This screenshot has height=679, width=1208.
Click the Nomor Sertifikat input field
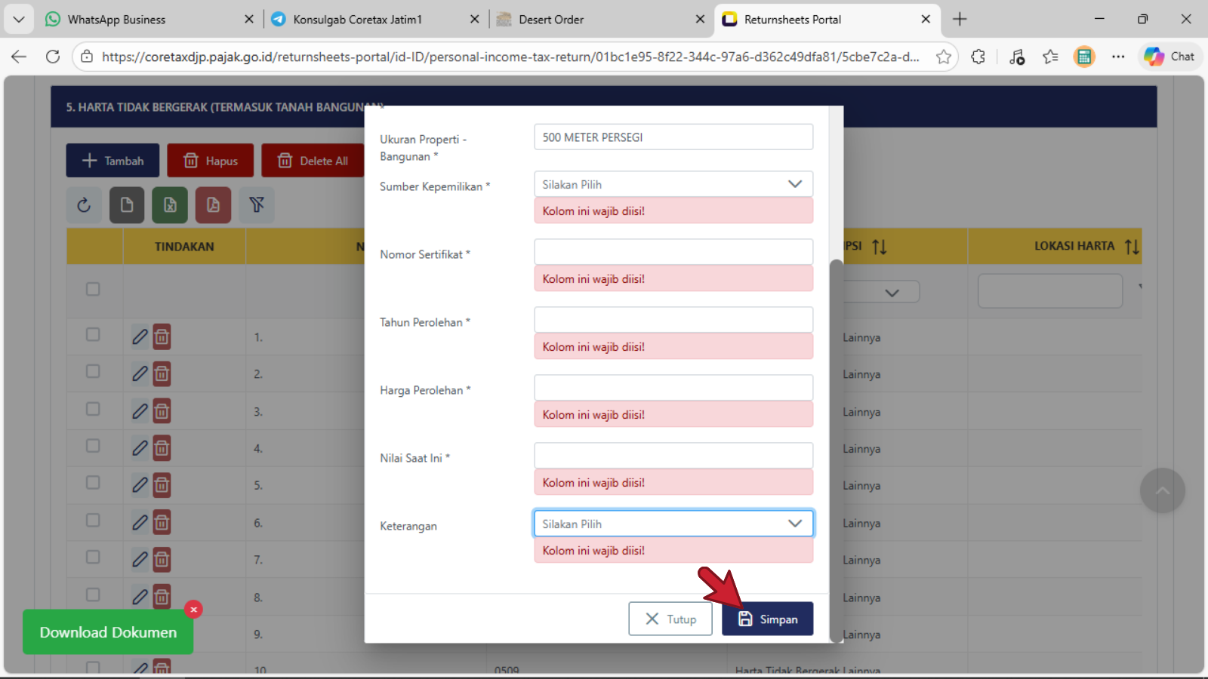click(673, 252)
